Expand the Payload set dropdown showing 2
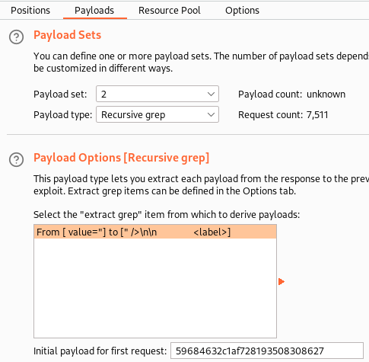This screenshot has height=362, width=369. tap(157, 94)
